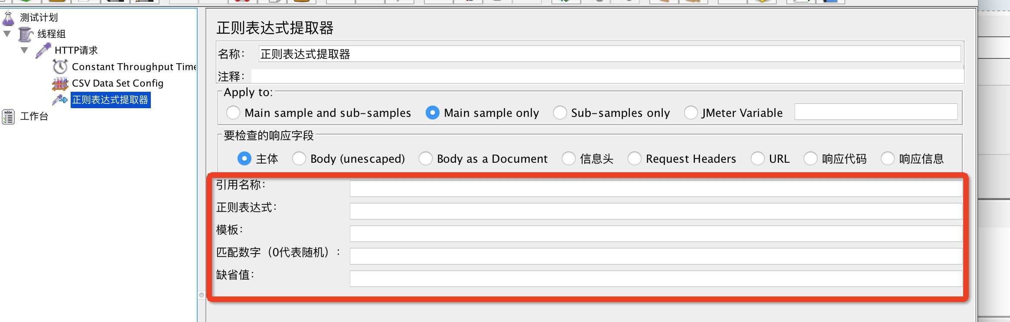Click the 正则表达式提取器 tree node icon
Viewport: 1010px width, 322px height.
(60, 100)
